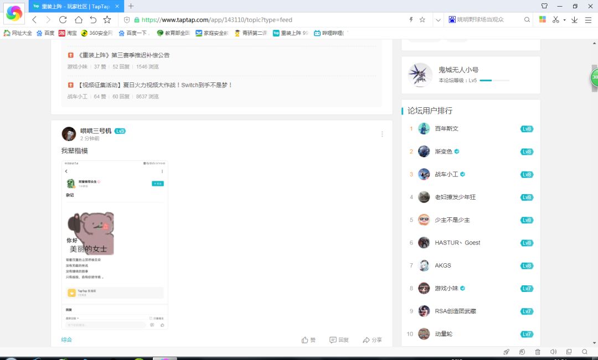
Task: Open the colorful apps grid icon
Action: pos(542,19)
